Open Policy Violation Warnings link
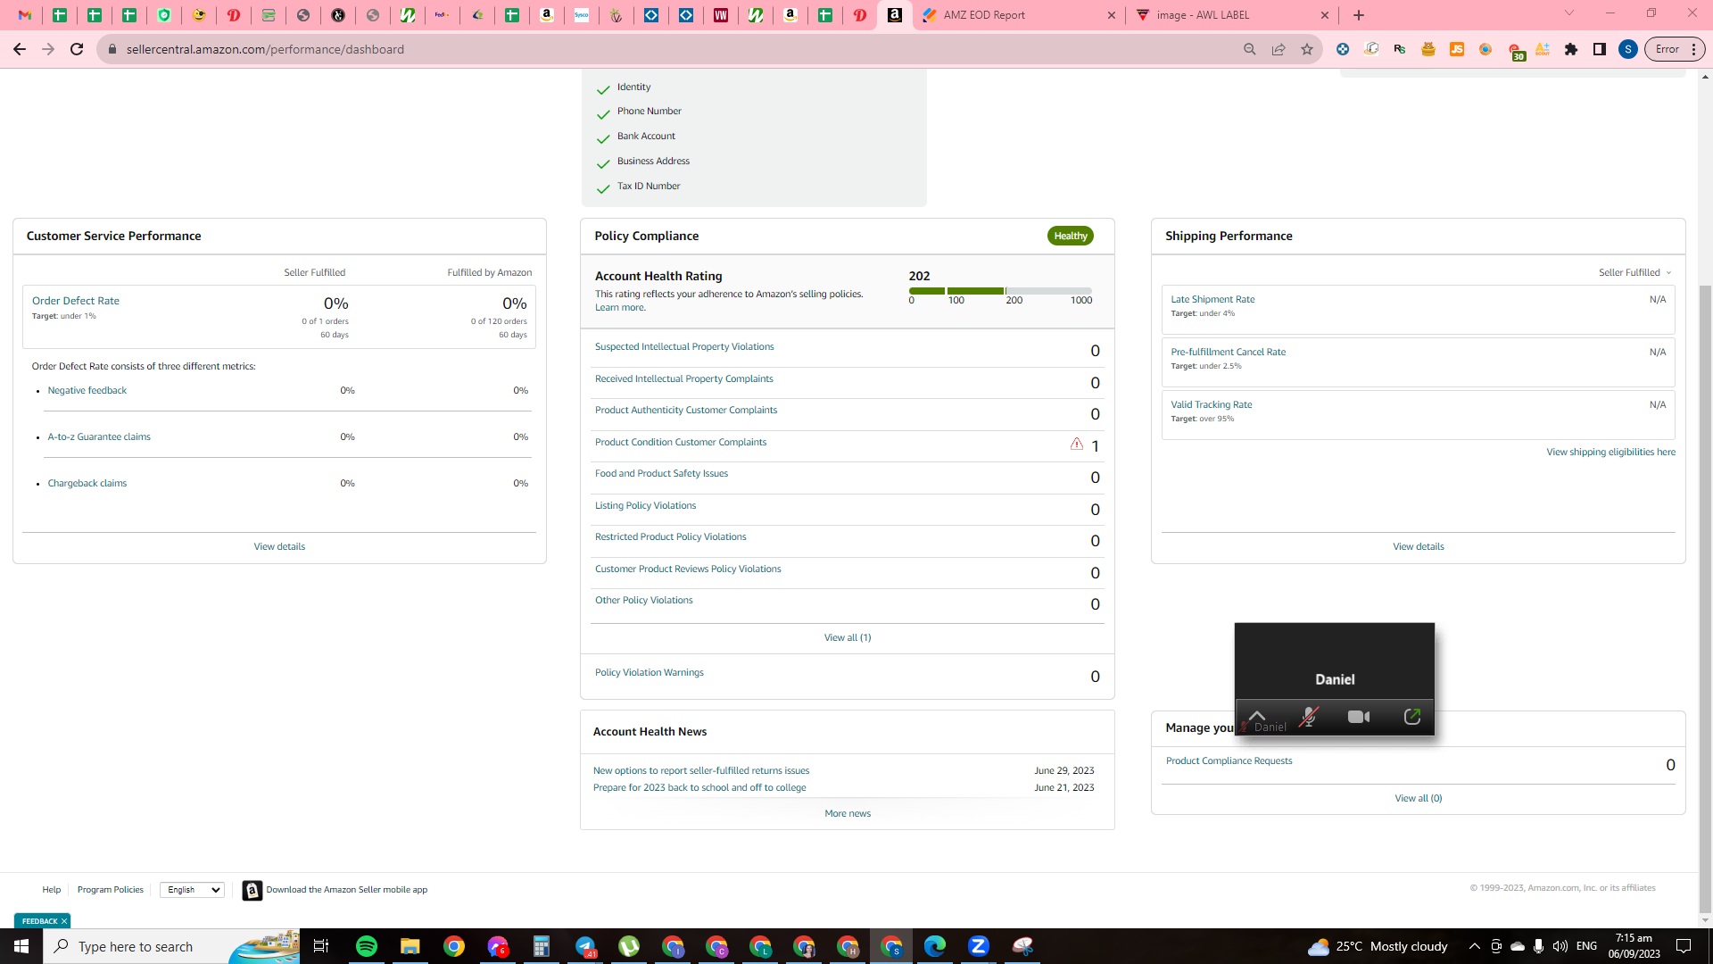1713x964 pixels. 650,673
